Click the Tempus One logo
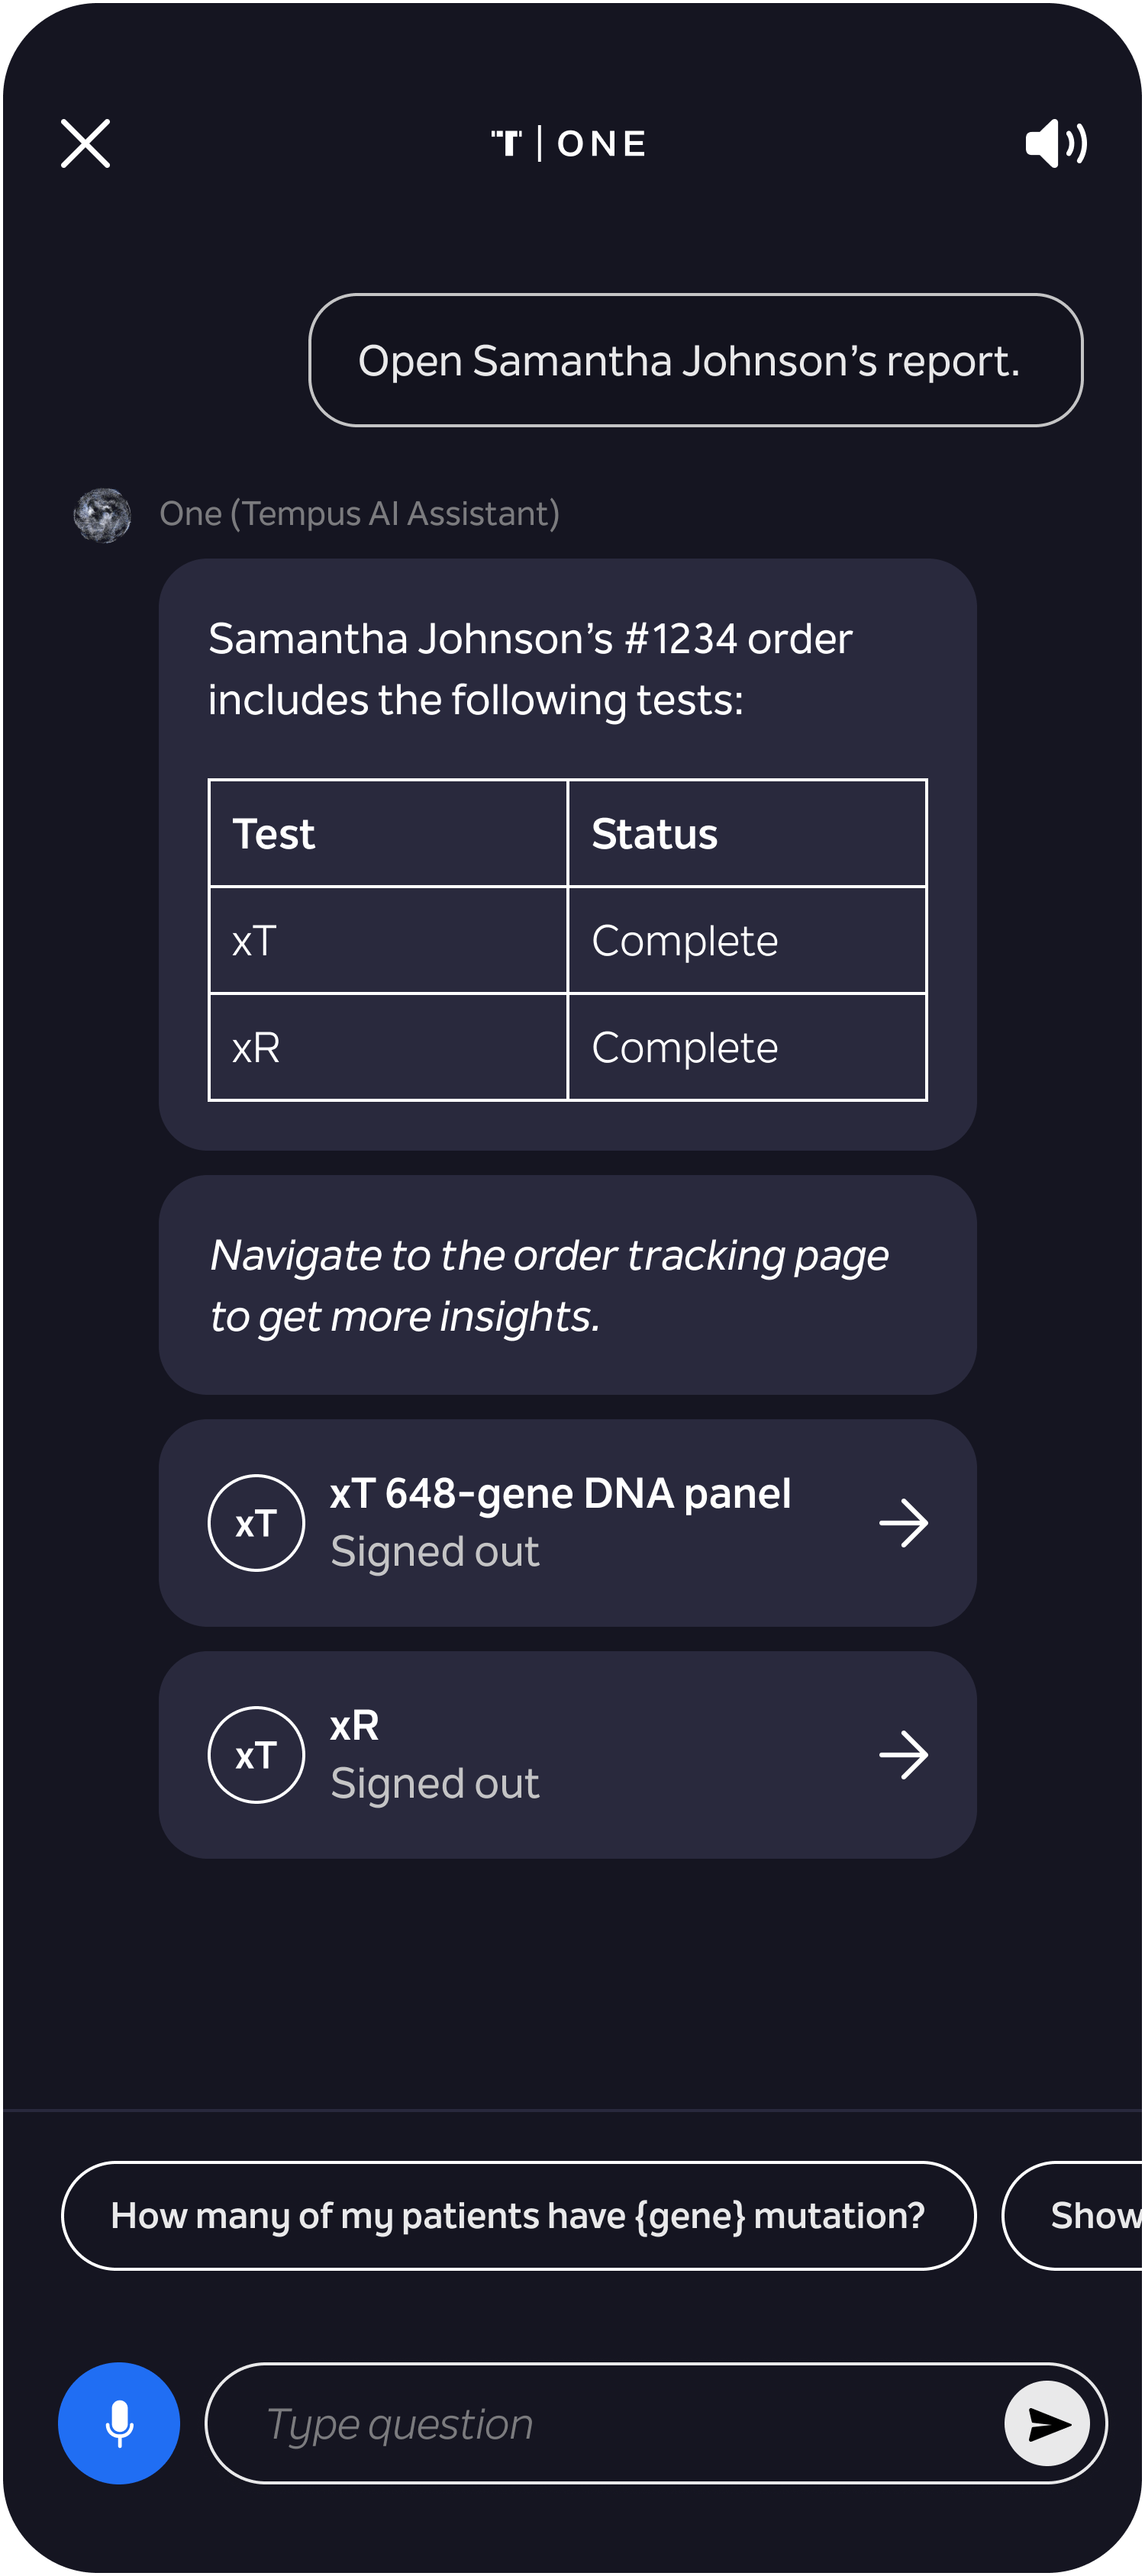The width and height of the screenshot is (1145, 2576). 568,143
